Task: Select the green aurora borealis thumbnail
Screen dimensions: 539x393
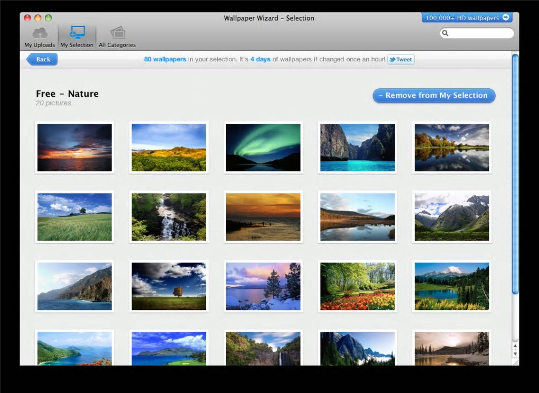Action: point(263,148)
